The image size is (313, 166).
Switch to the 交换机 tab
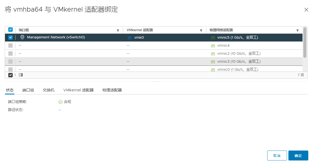pyautogui.click(x=48, y=90)
